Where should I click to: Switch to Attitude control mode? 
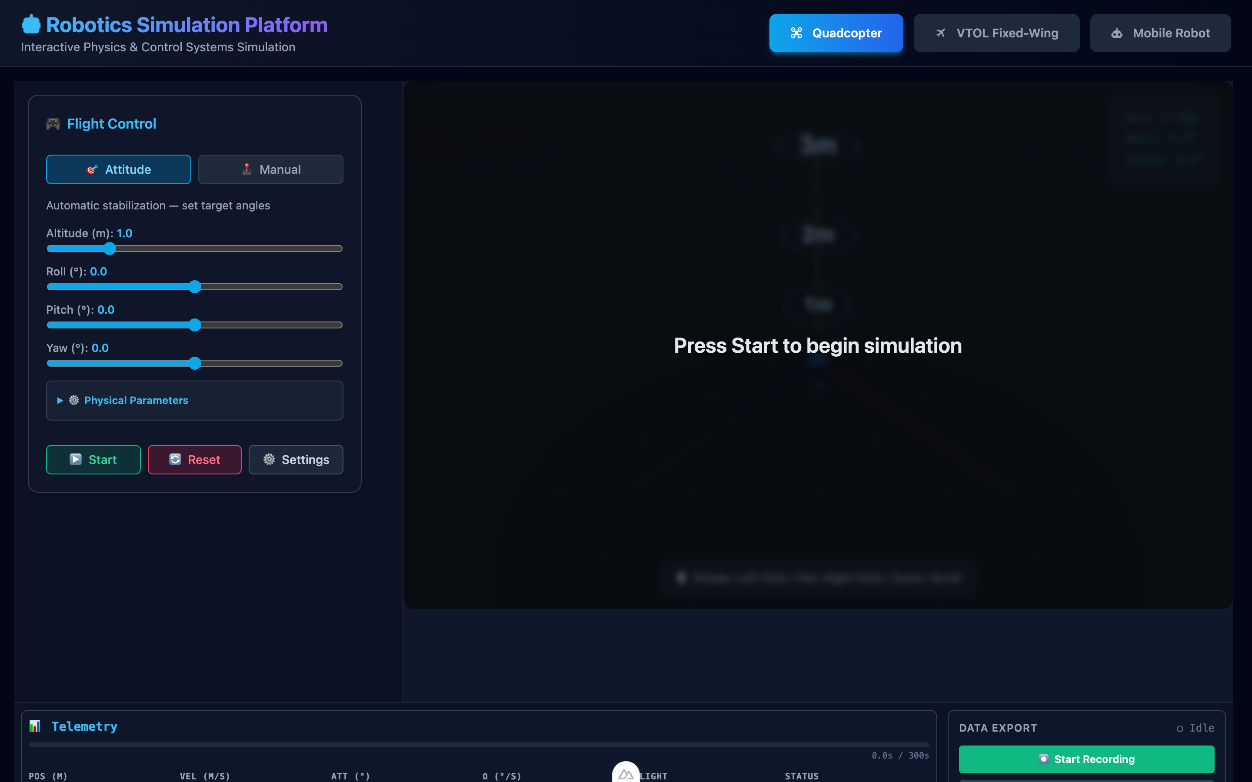tap(119, 169)
